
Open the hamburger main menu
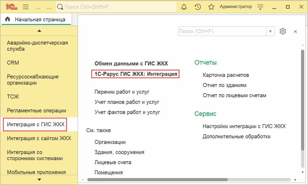pyautogui.click(x=26, y=7)
